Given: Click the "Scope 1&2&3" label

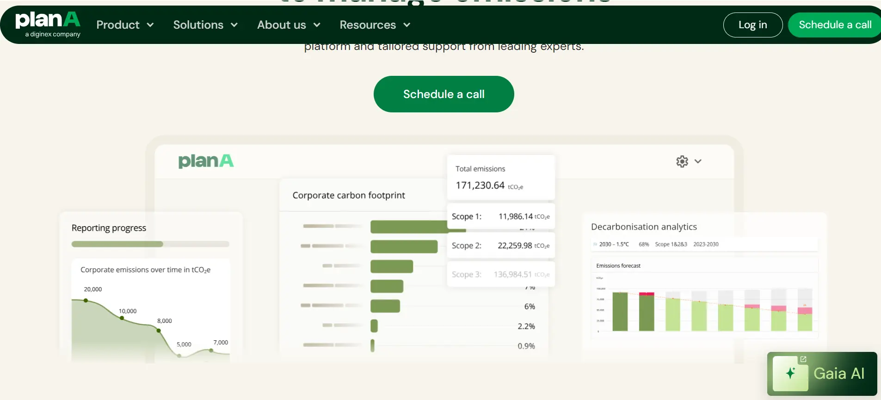Looking at the screenshot, I should point(671,244).
